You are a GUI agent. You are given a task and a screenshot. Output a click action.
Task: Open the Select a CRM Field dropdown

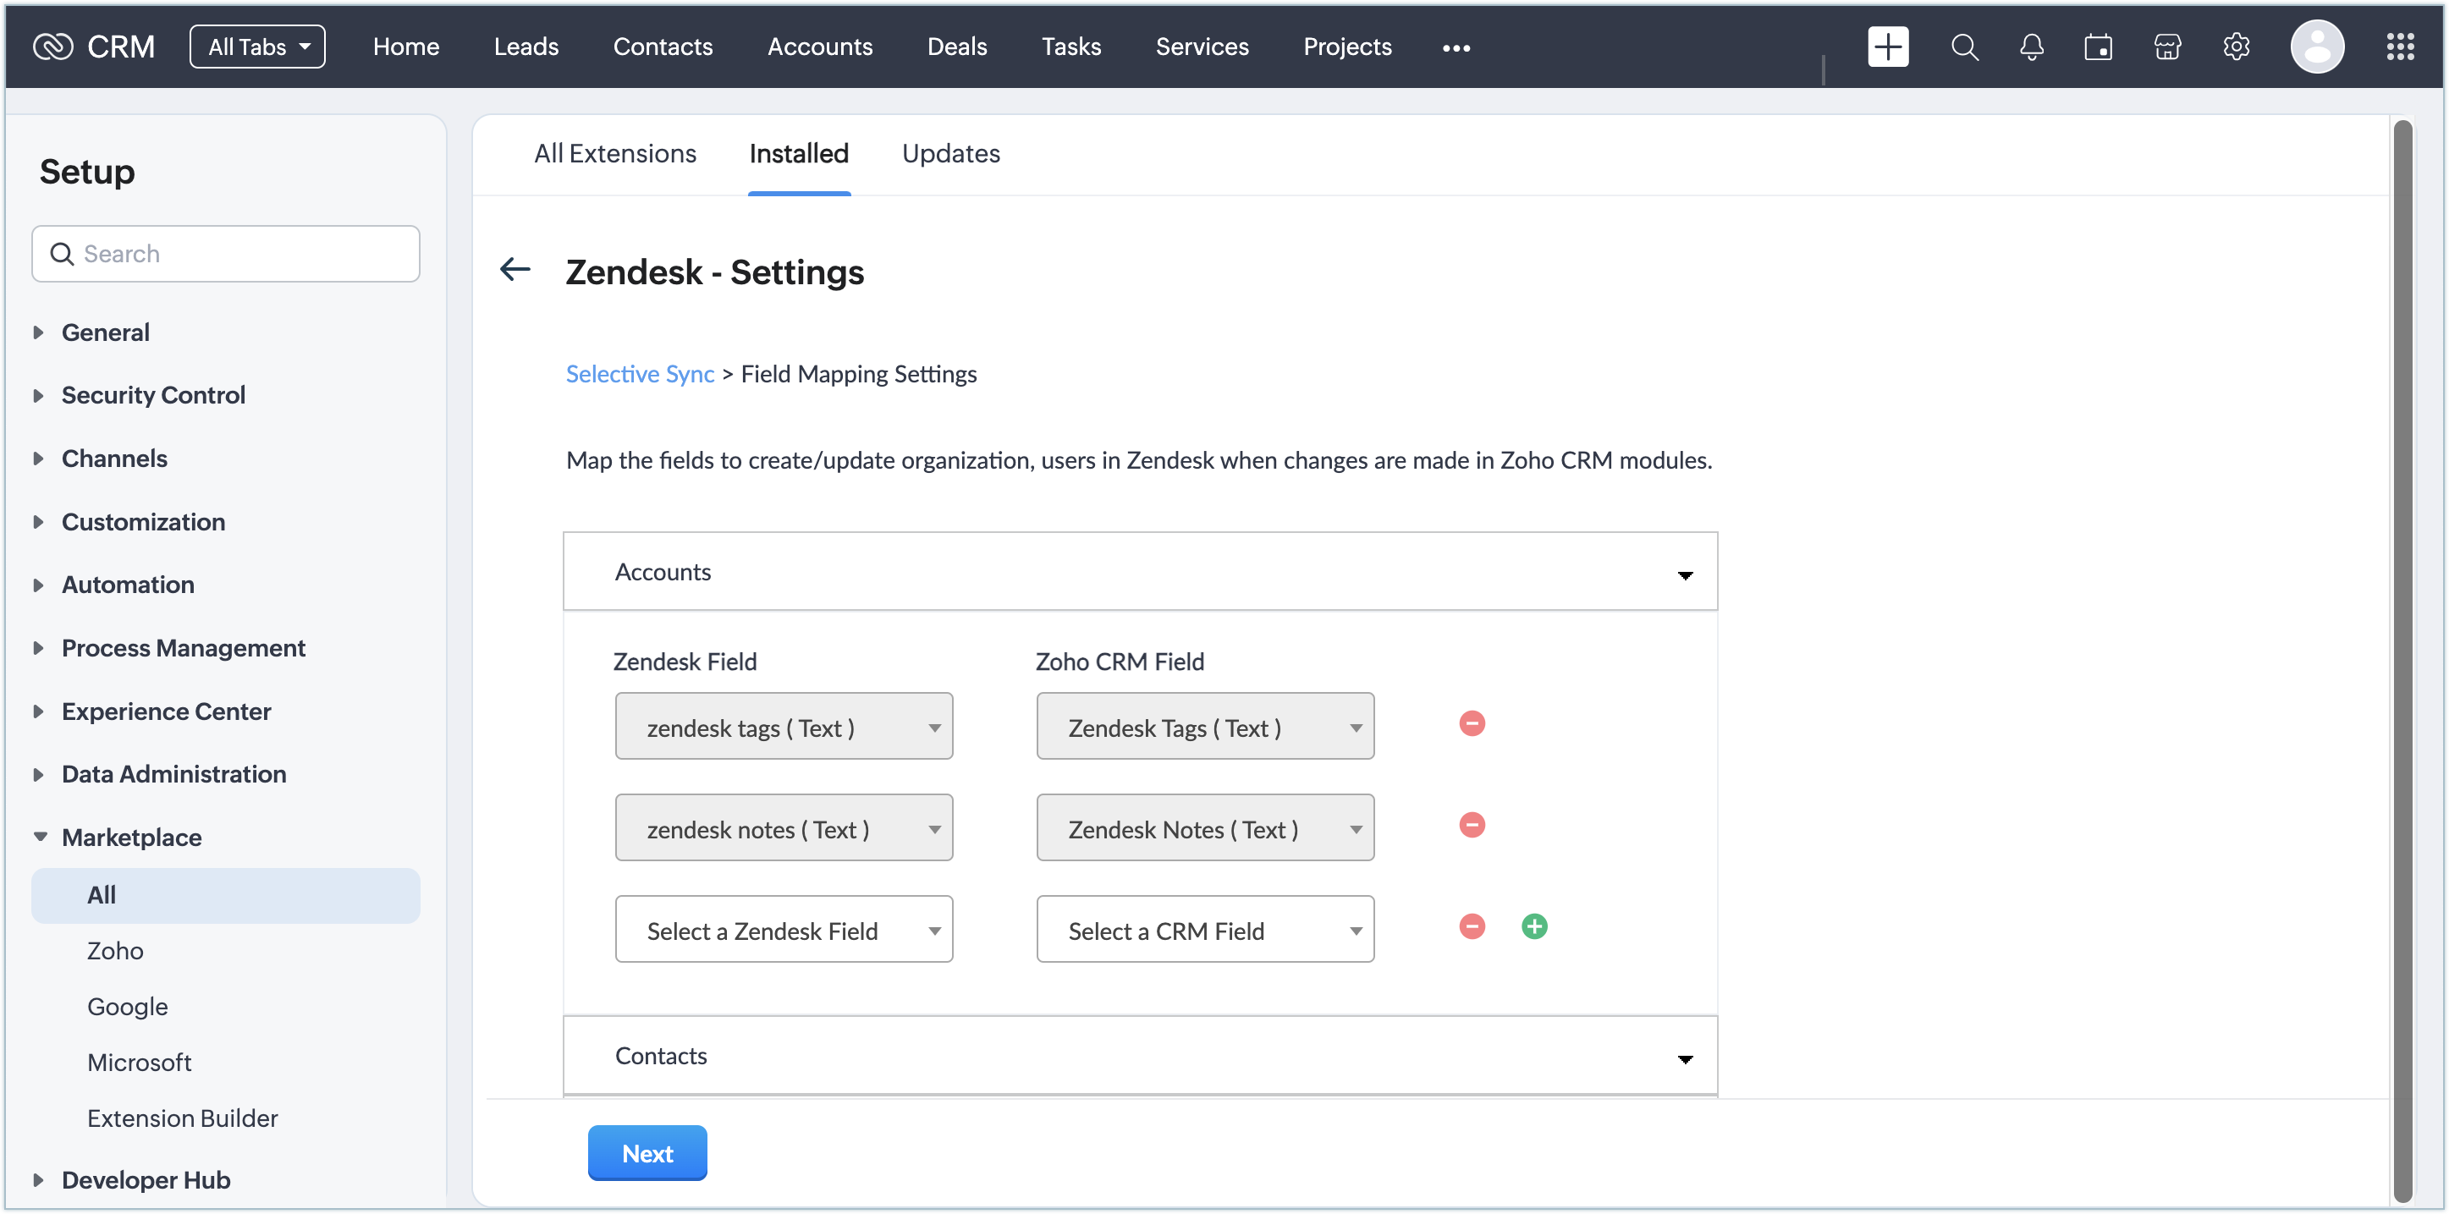tap(1204, 930)
